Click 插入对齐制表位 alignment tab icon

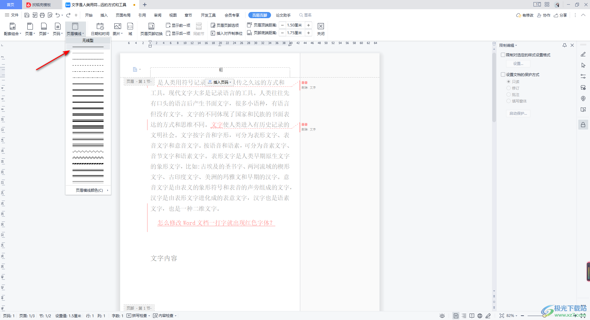click(226, 33)
